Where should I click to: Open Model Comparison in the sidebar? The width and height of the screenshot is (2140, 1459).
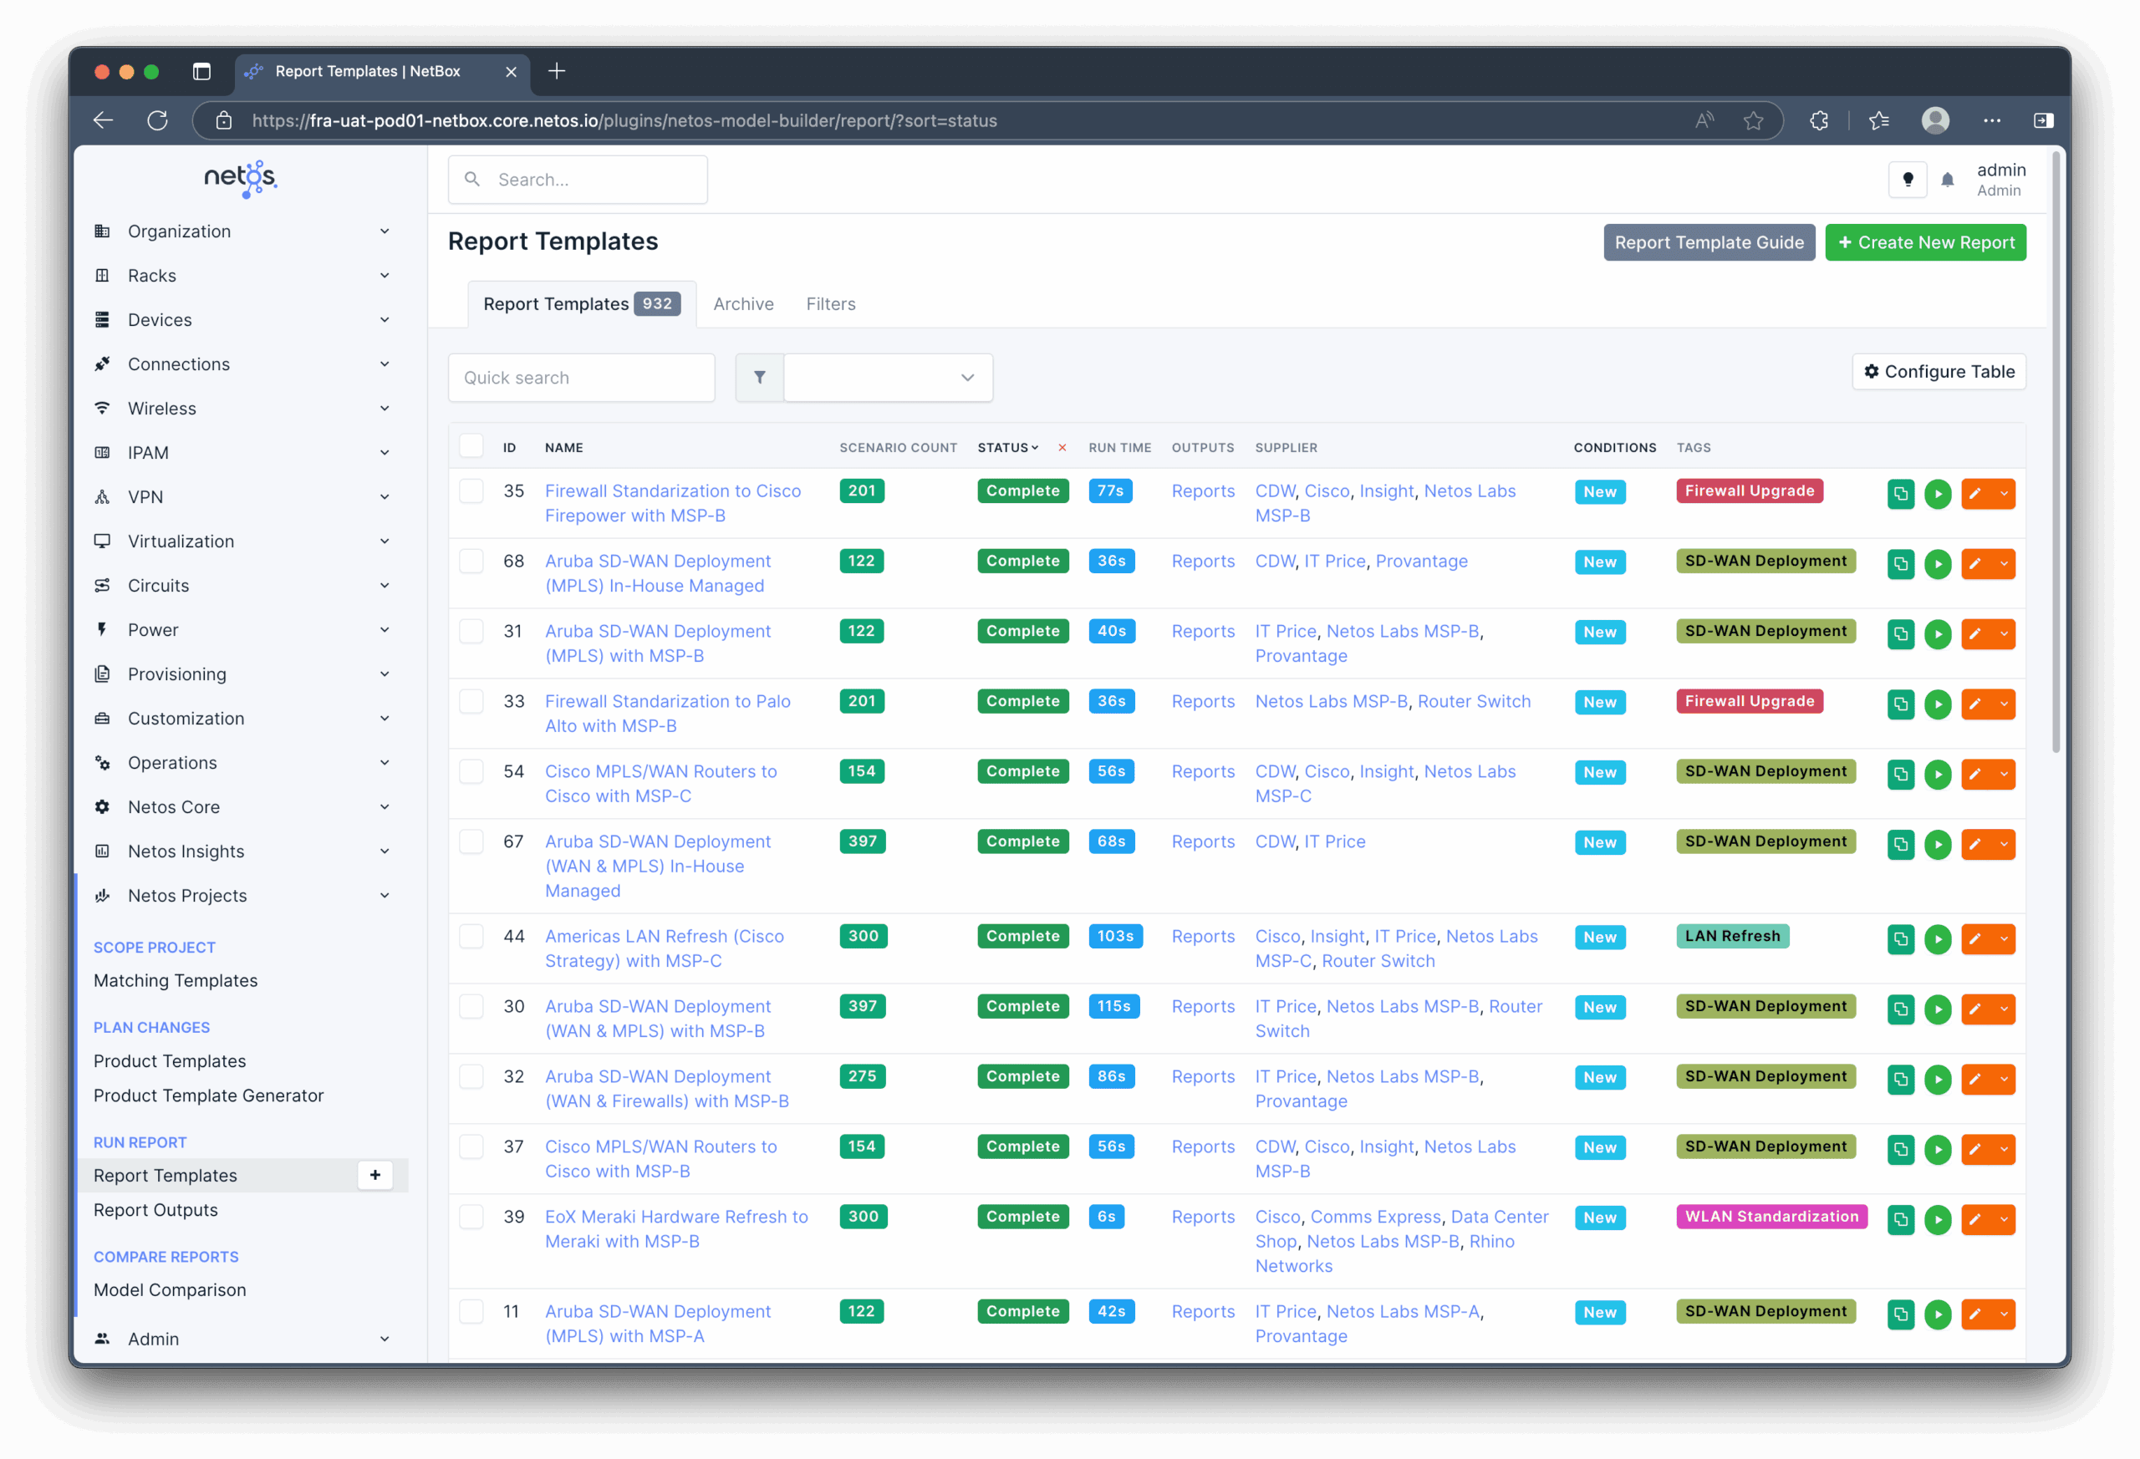[170, 1289]
